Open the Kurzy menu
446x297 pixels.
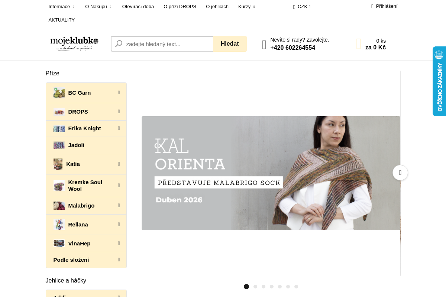(247, 7)
